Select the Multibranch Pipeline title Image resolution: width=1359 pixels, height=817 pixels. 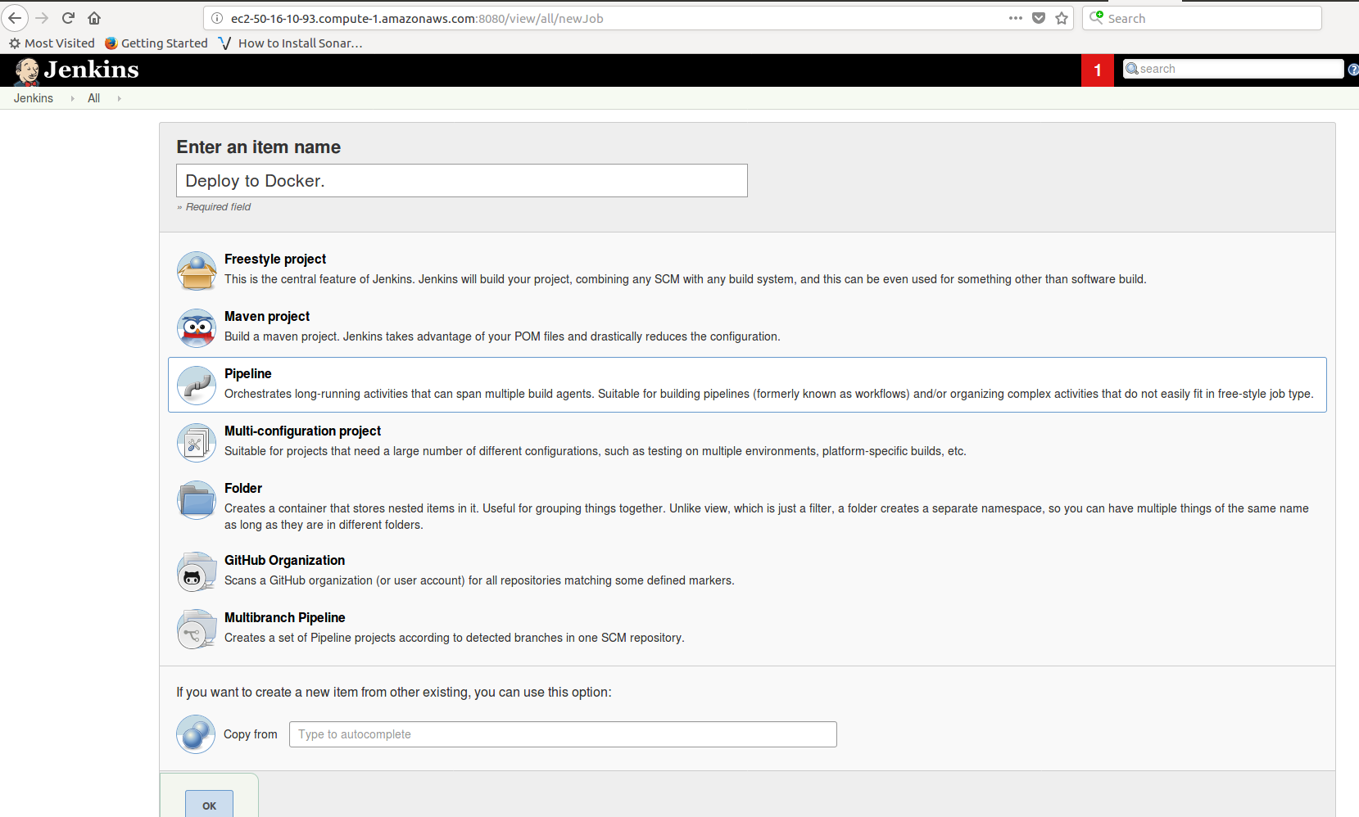click(x=285, y=618)
